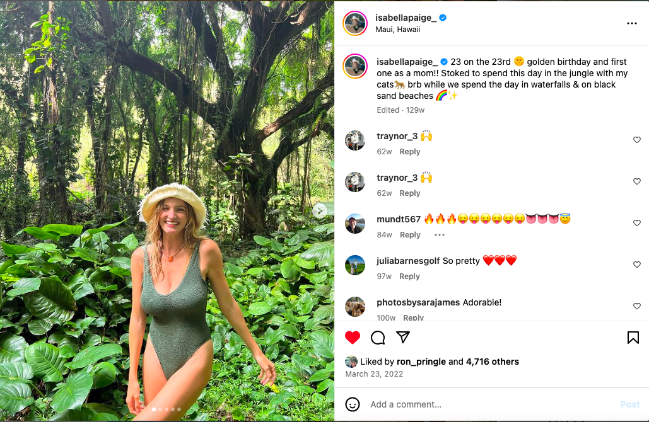Open mundt567 comment options dots
Screen dimensions: 649x422
[440, 235]
